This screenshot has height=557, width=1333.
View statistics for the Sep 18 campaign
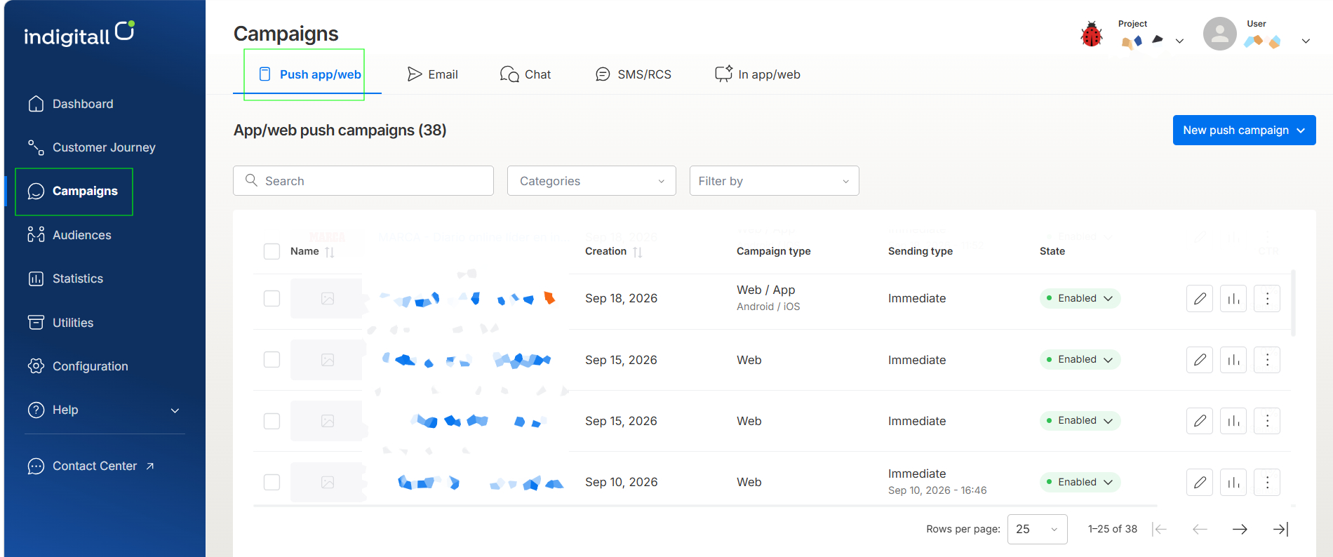pyautogui.click(x=1233, y=299)
